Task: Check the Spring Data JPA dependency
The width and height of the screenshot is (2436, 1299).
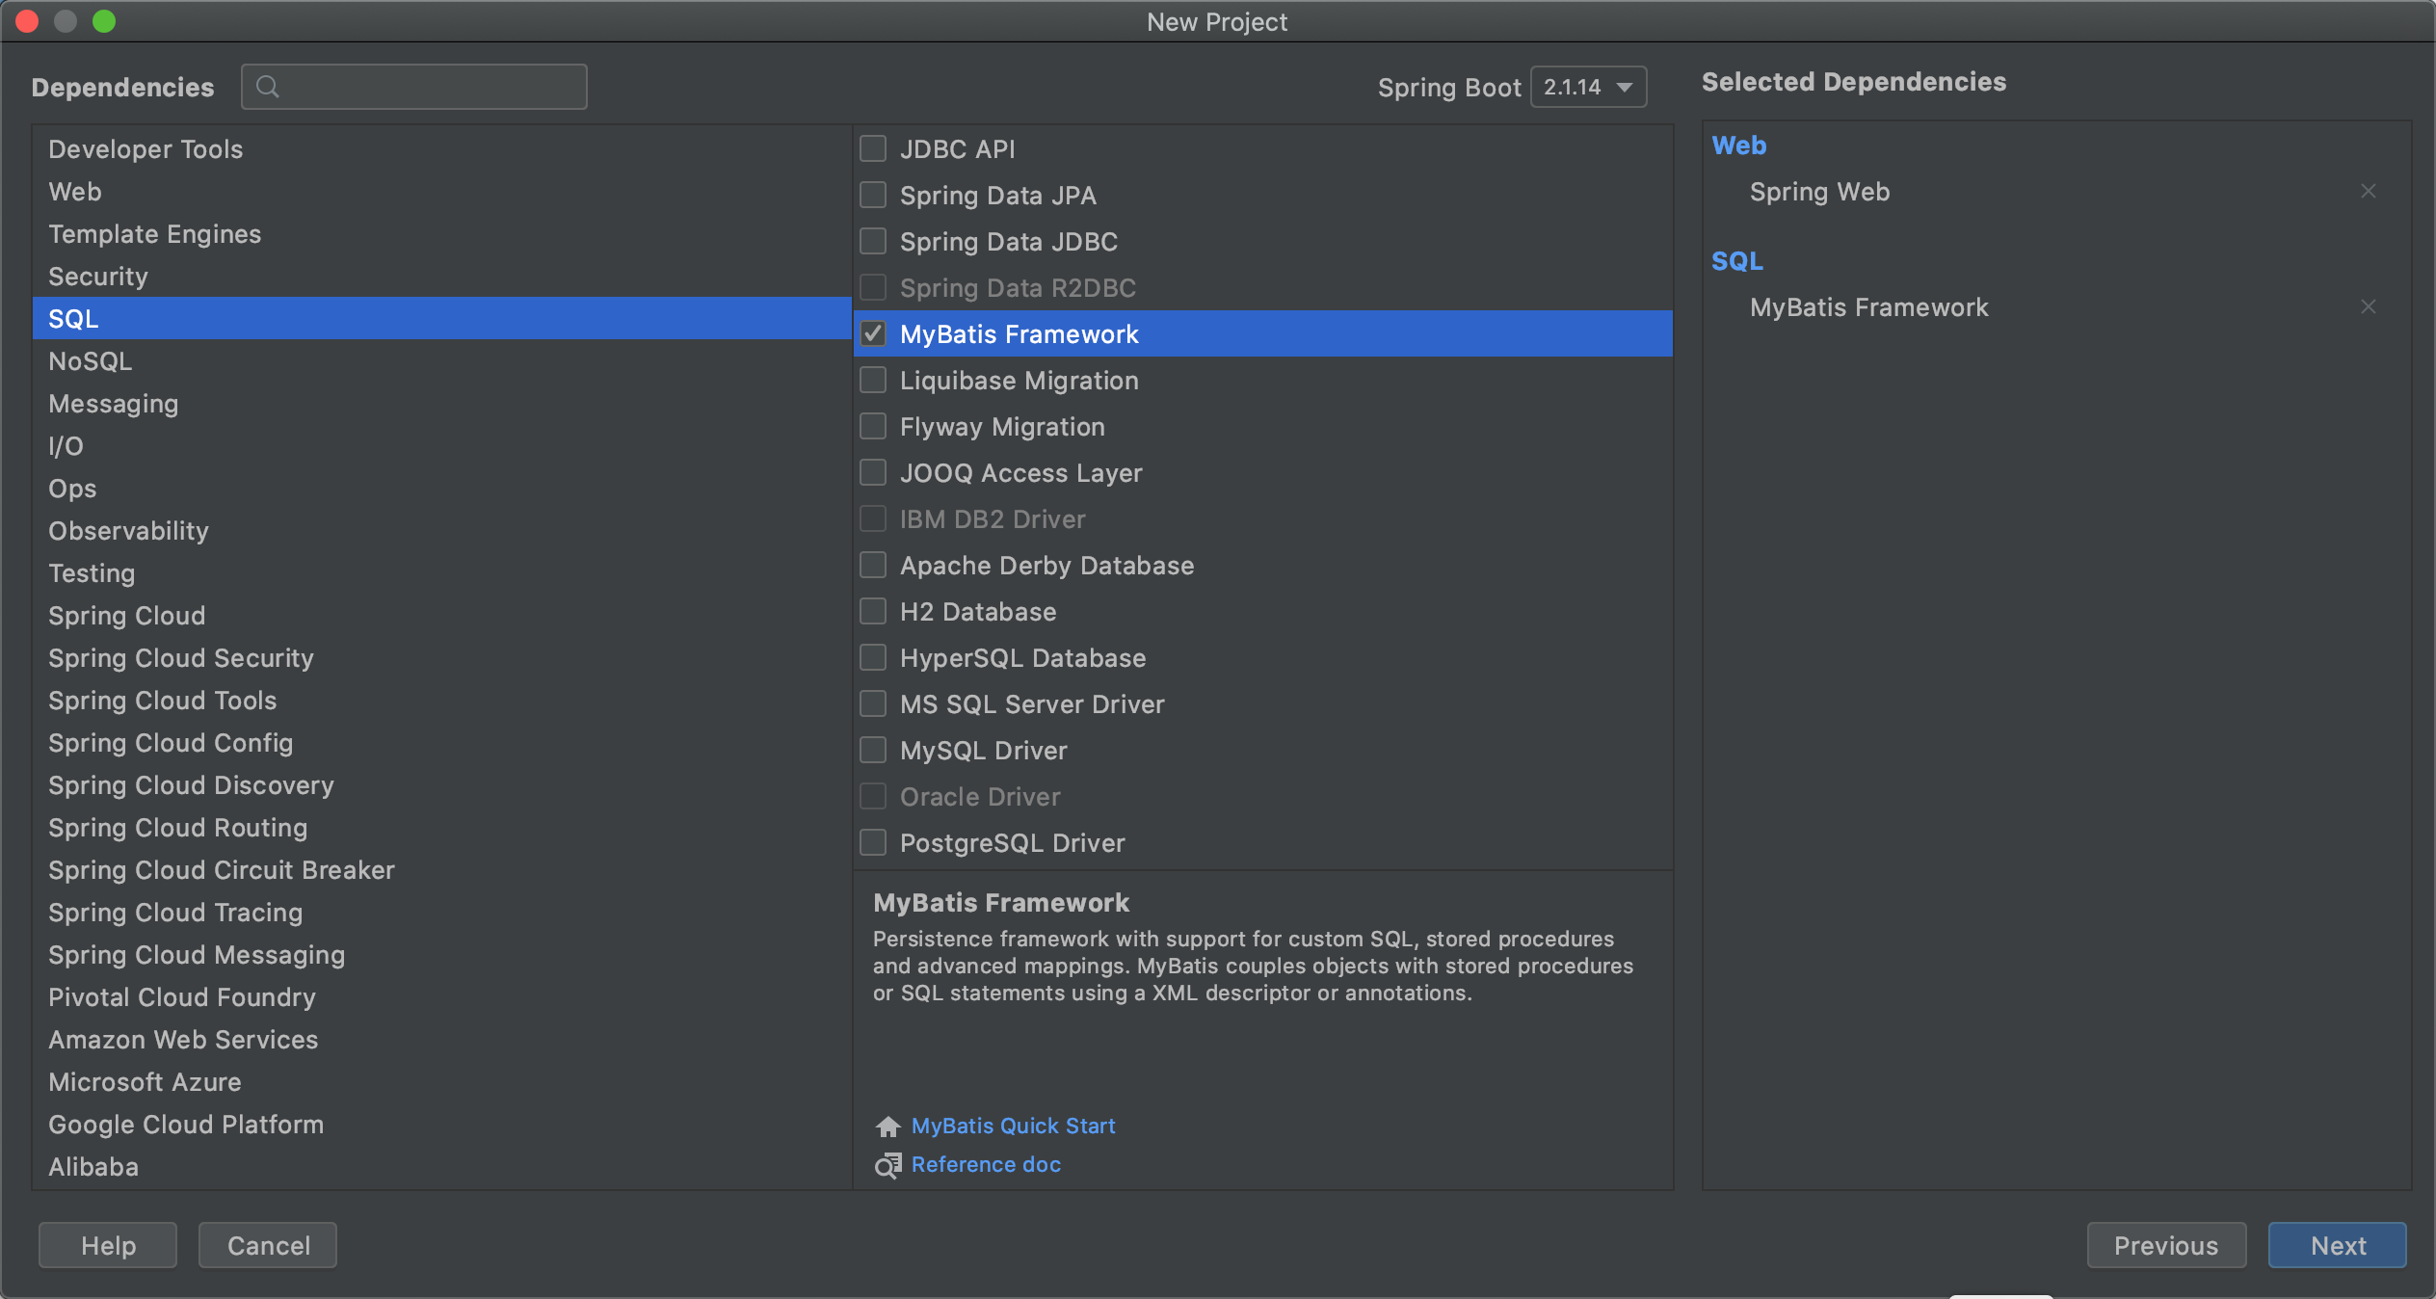Action: (x=873, y=195)
